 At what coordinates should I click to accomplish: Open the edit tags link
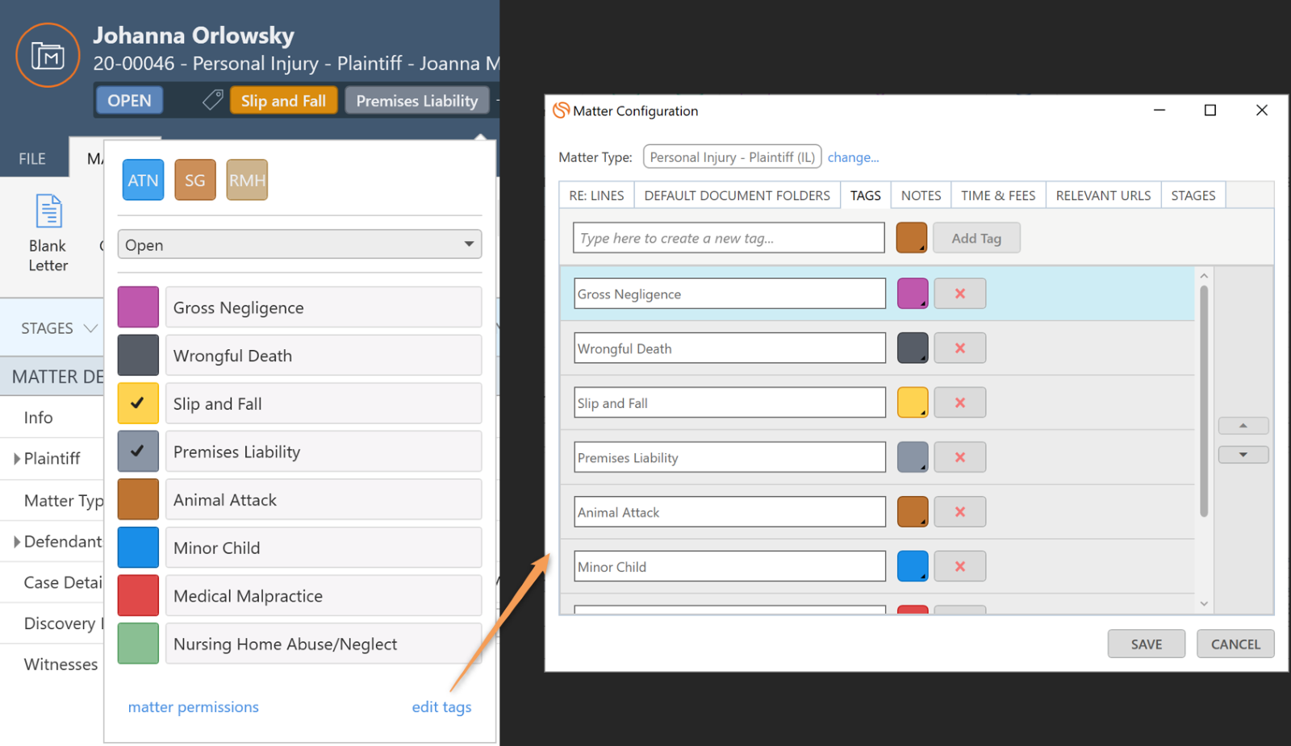441,706
